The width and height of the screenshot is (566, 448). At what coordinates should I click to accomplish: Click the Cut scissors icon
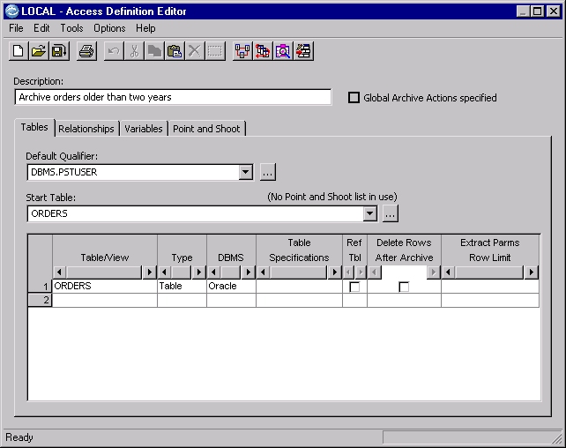click(134, 51)
